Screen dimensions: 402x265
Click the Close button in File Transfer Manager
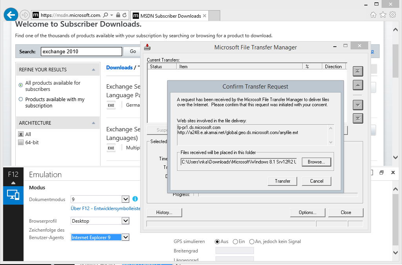click(346, 212)
